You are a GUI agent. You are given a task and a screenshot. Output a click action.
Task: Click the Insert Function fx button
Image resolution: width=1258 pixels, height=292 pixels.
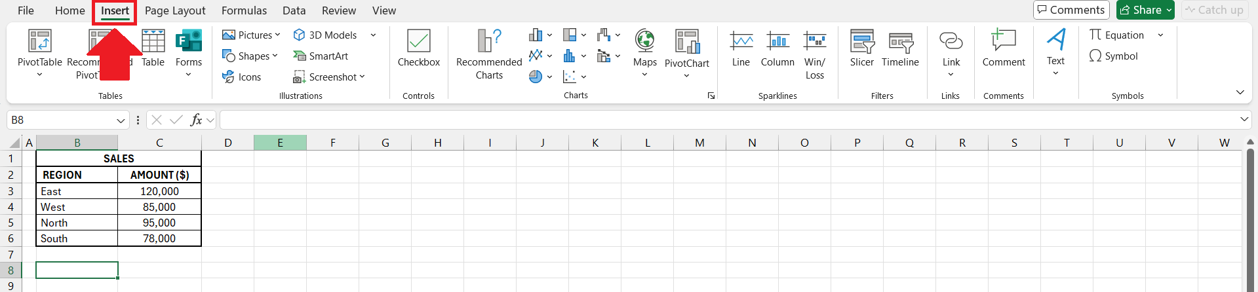(x=196, y=120)
